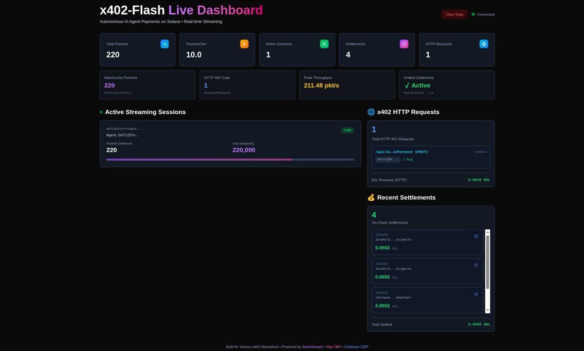Click the Packets Delivered value 220
Screen dimensions: 584x351
(111, 150)
